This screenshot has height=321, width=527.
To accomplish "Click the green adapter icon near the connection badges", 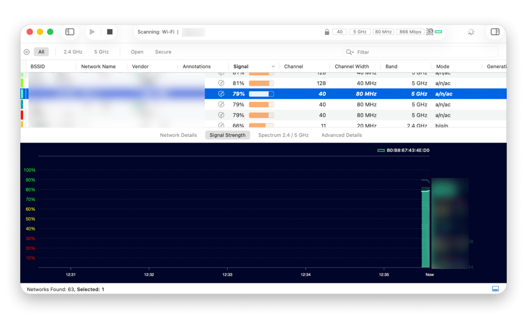I will pyautogui.click(x=438, y=31).
